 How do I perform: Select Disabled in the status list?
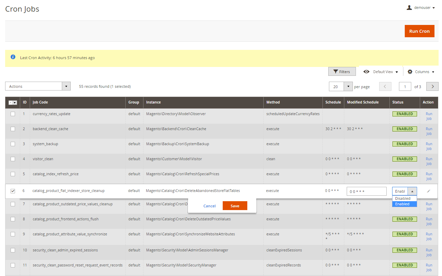[403, 198]
